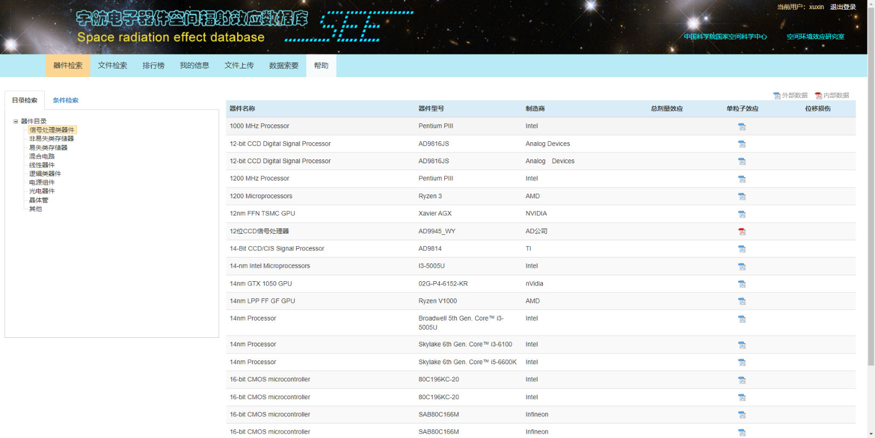Open document icon for AD9814 row
This screenshot has height=438, width=875.
click(741, 249)
